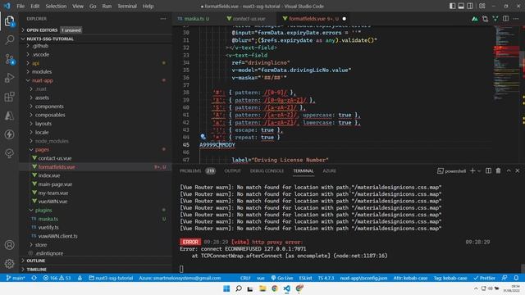The height and width of the screenshot is (295, 525).
Task: Add a new terminal with plus icon
Action: coord(472,171)
